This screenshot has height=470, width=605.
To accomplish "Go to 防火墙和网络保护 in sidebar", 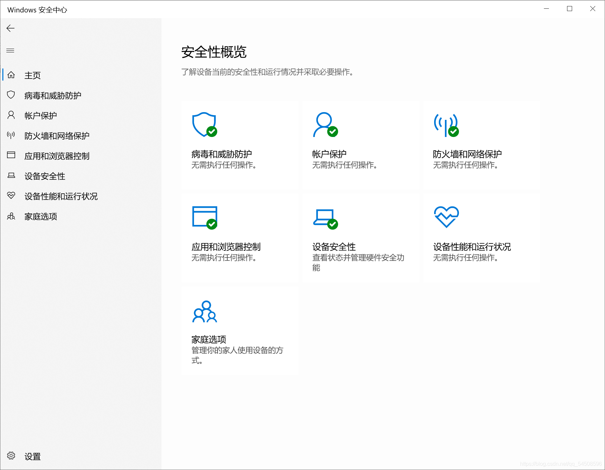I will [x=57, y=136].
